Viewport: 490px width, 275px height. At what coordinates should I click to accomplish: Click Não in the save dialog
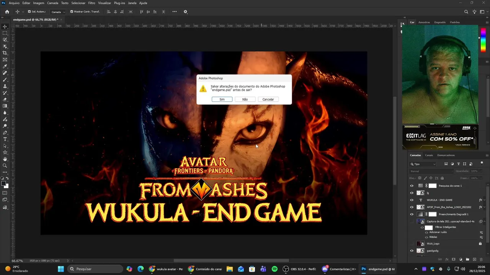245,99
